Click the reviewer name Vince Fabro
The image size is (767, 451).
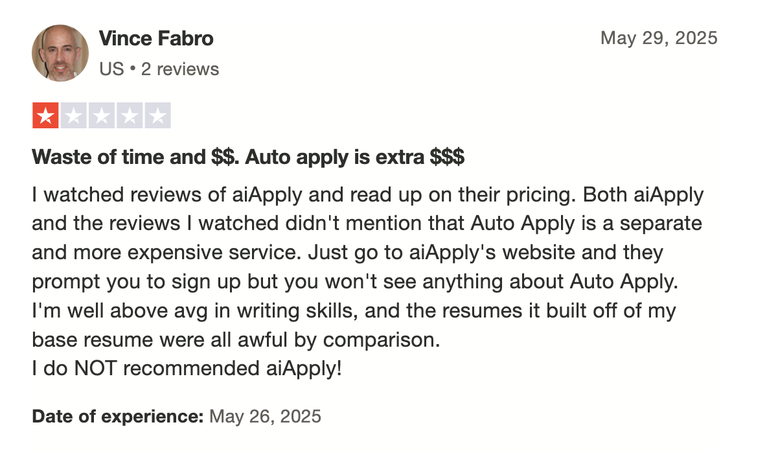click(x=156, y=39)
